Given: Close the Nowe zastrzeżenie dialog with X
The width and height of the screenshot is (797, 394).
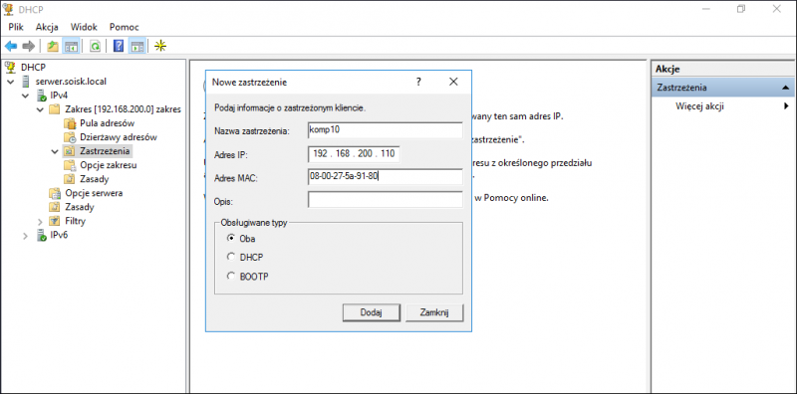Looking at the screenshot, I should [x=453, y=82].
